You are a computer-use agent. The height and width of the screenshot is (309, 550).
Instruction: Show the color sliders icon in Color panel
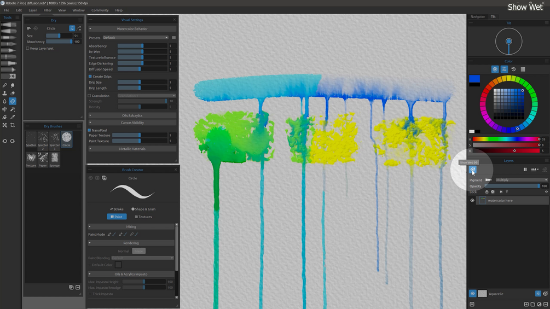tap(504, 69)
